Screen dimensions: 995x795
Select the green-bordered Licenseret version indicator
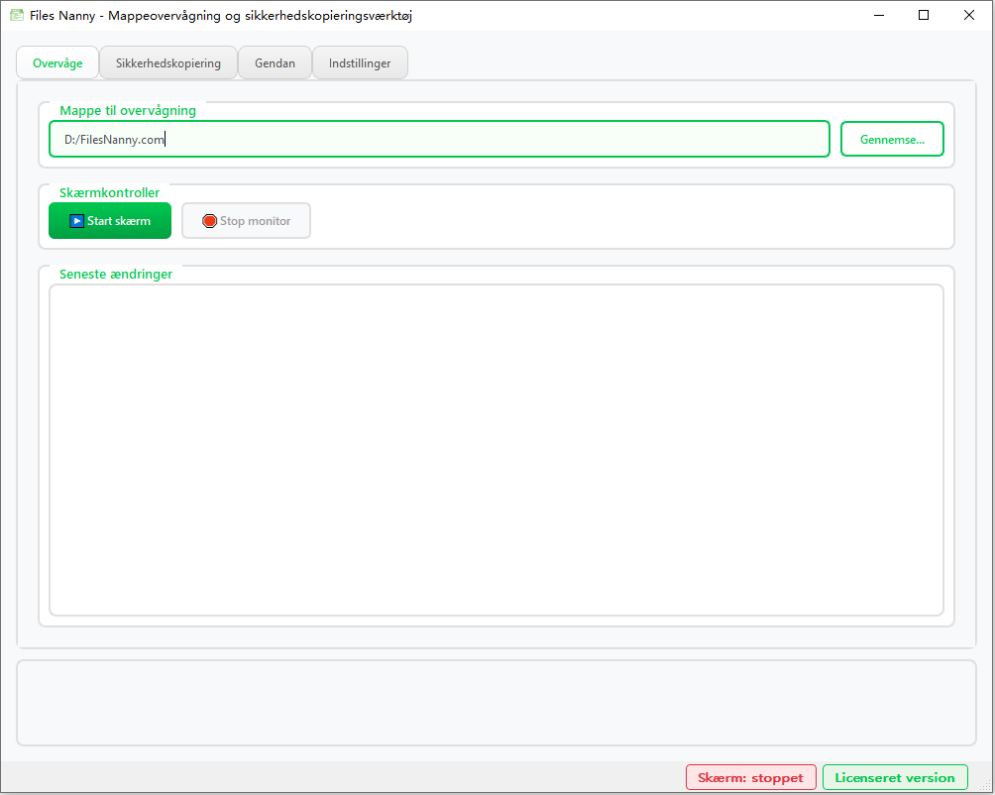click(894, 777)
